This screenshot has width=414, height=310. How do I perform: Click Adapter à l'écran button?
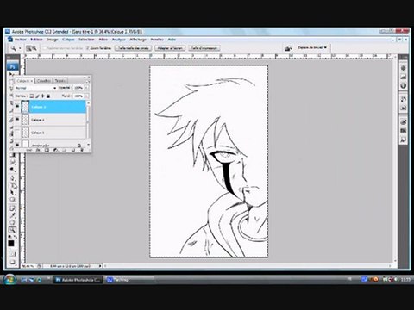click(x=170, y=48)
